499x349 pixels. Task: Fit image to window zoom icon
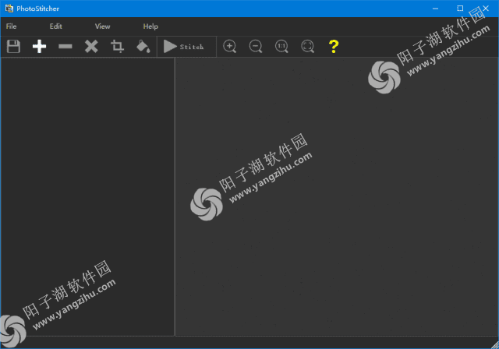click(307, 47)
